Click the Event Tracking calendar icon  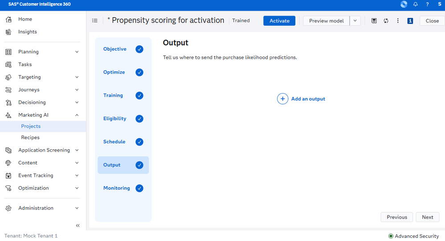pos(8,176)
